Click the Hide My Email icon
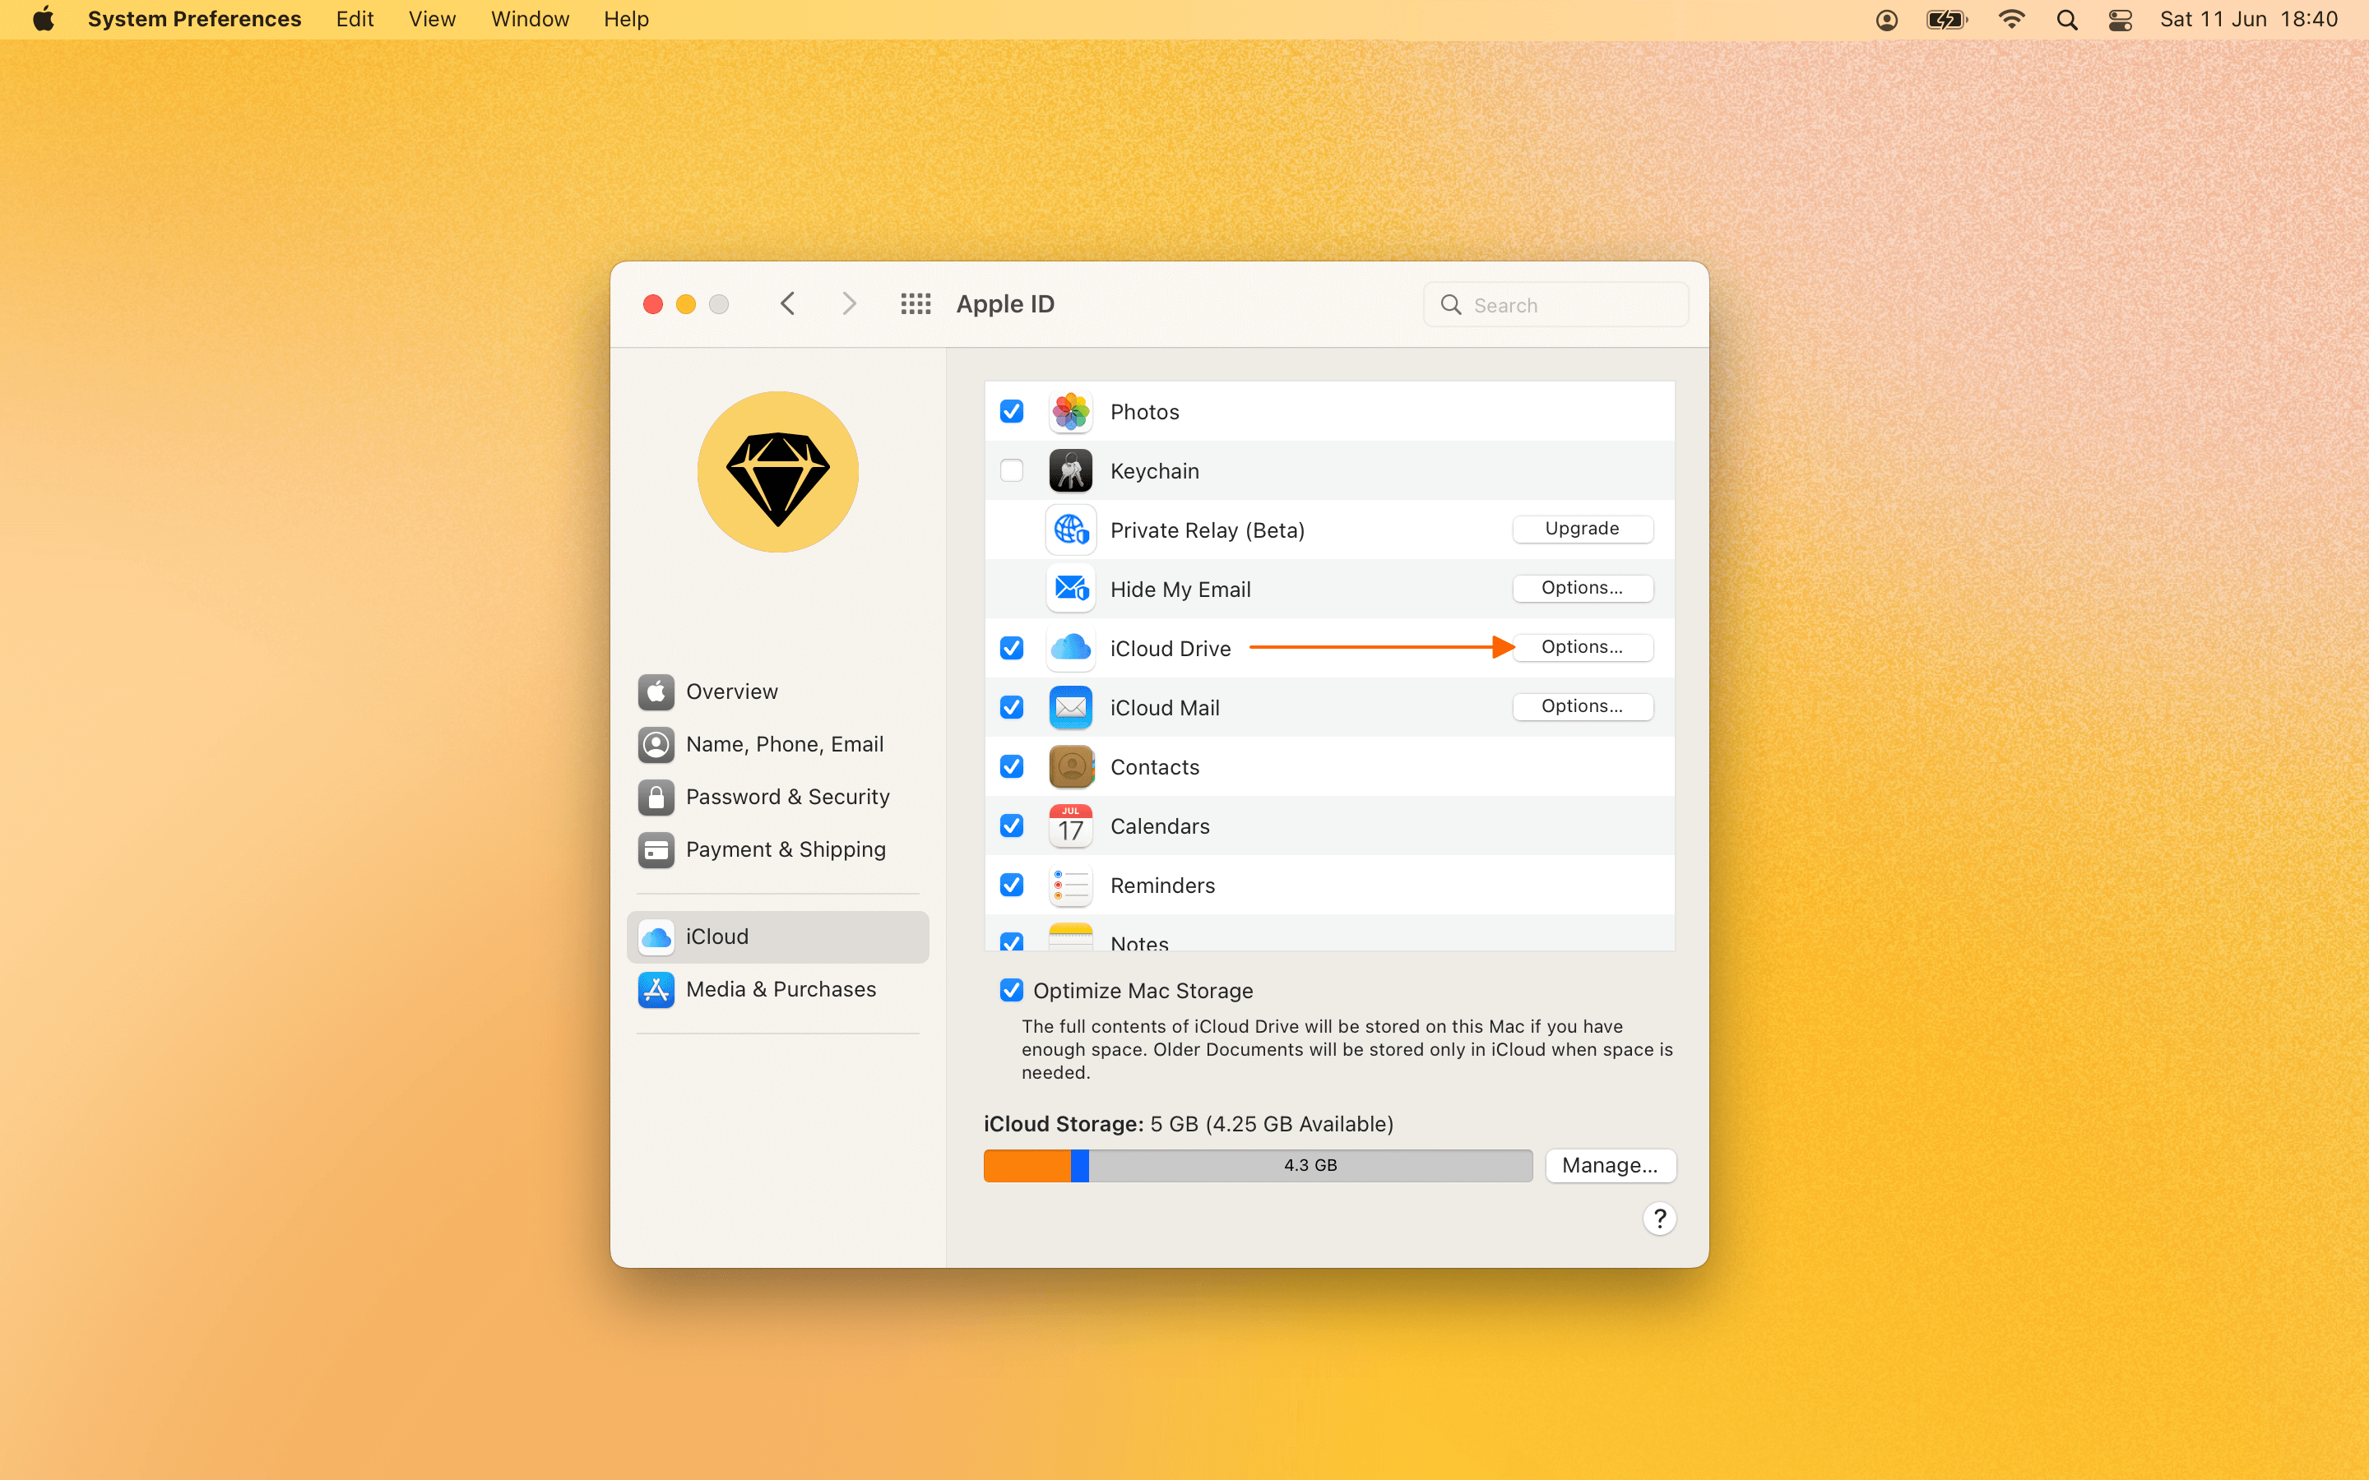 1070,588
